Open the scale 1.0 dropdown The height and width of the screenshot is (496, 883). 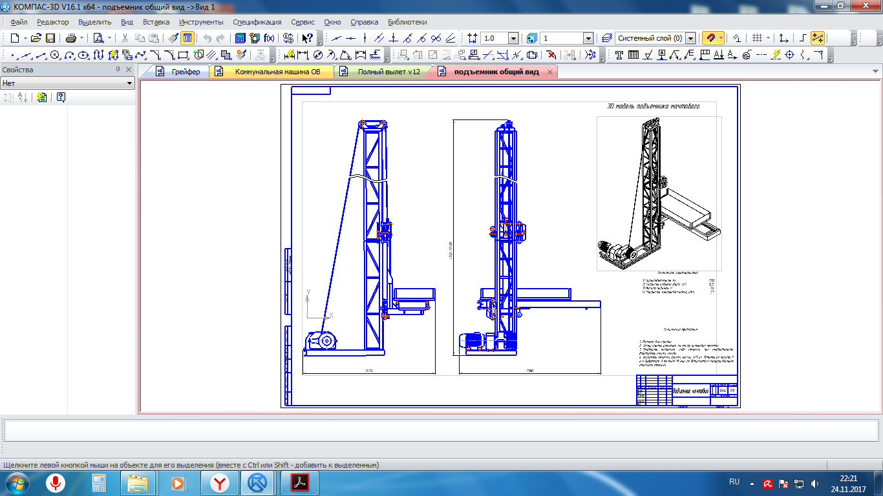click(513, 39)
